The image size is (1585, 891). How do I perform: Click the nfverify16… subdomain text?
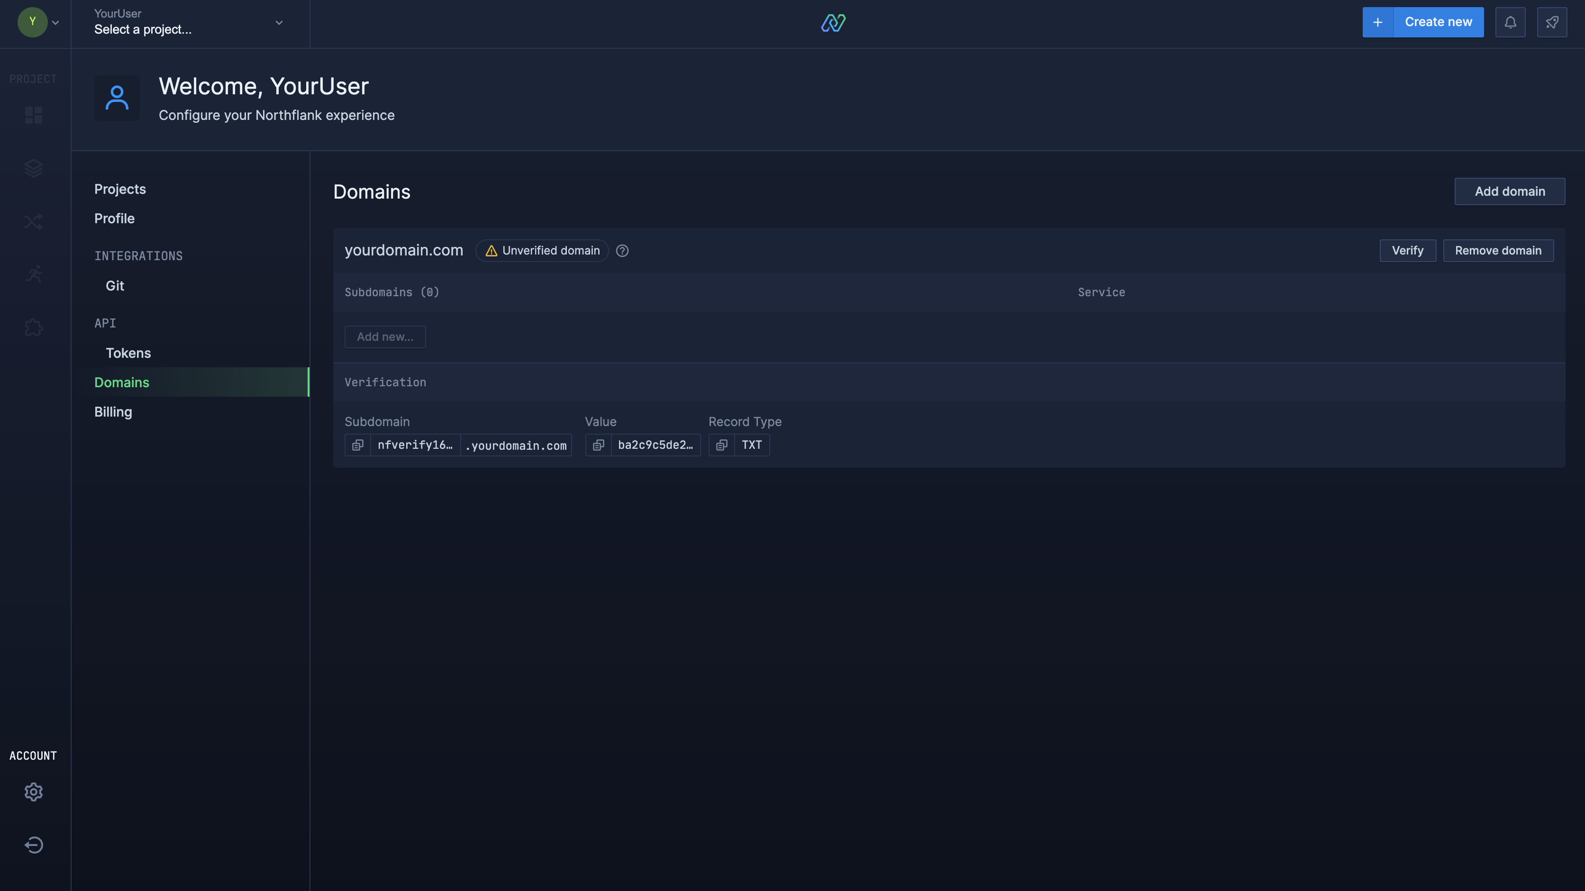(x=415, y=445)
